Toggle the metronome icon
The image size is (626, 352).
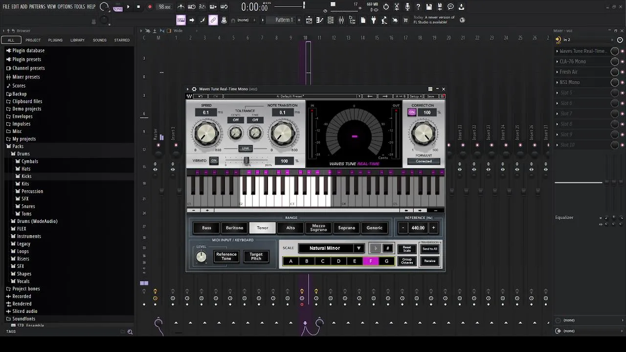tap(181, 7)
